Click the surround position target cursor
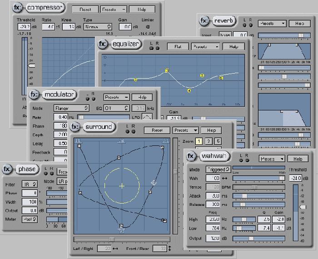This screenshot has width=318, height=259. coord(154,183)
